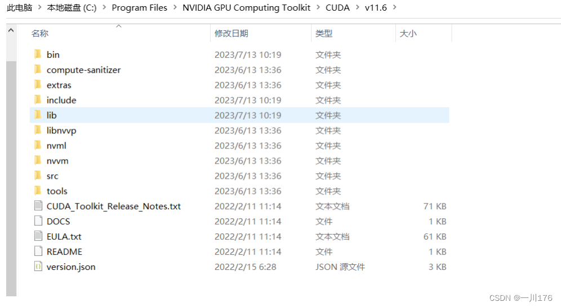The height and width of the screenshot is (307, 561).
Task: Click the EULA.txt file icon
Action: [x=38, y=236]
